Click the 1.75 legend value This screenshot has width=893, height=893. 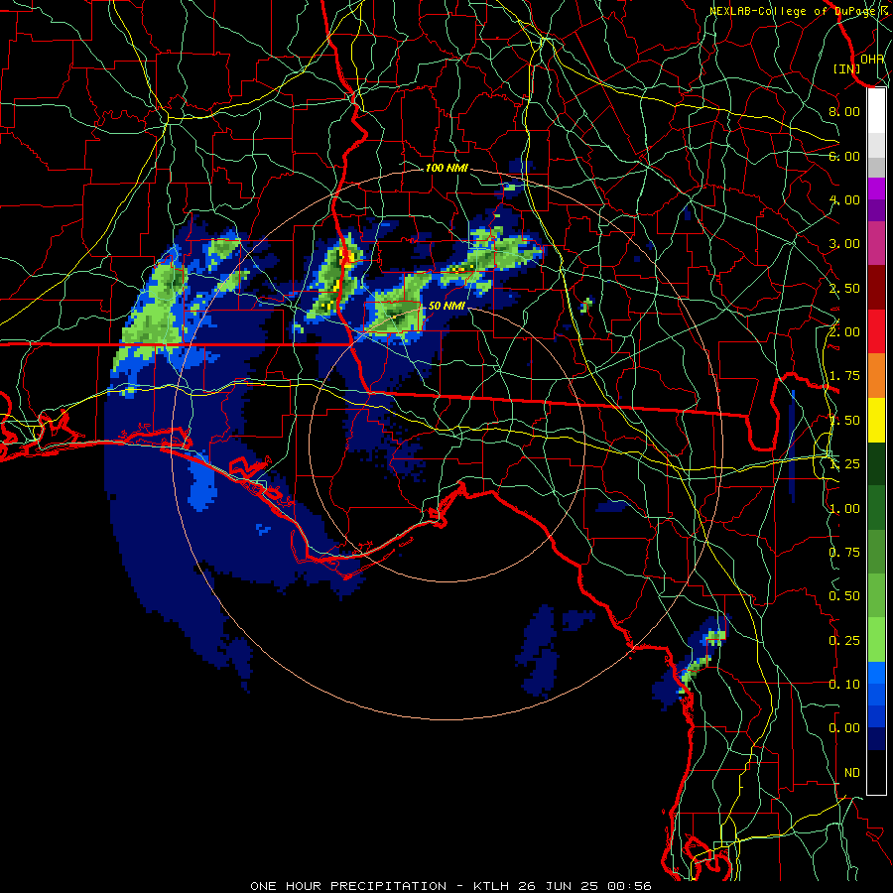[844, 376]
